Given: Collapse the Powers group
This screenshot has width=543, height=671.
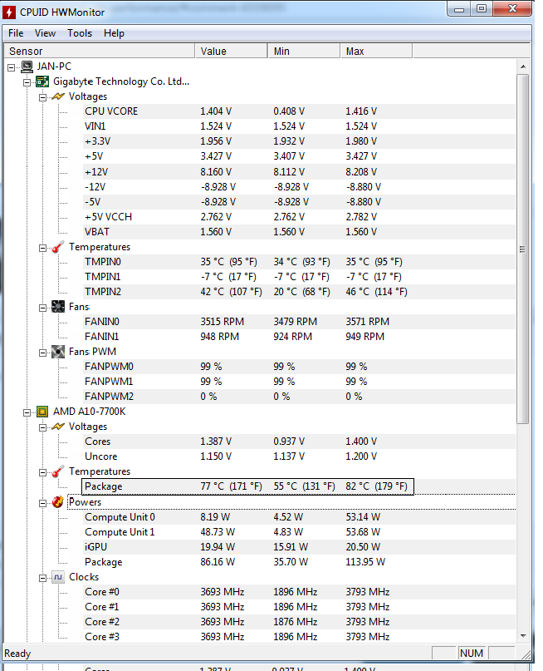Looking at the screenshot, I should pos(42,503).
